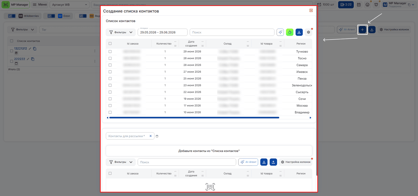
Task: Click the Настройка колонок button in the lower toolbar
Action: pos(296,162)
